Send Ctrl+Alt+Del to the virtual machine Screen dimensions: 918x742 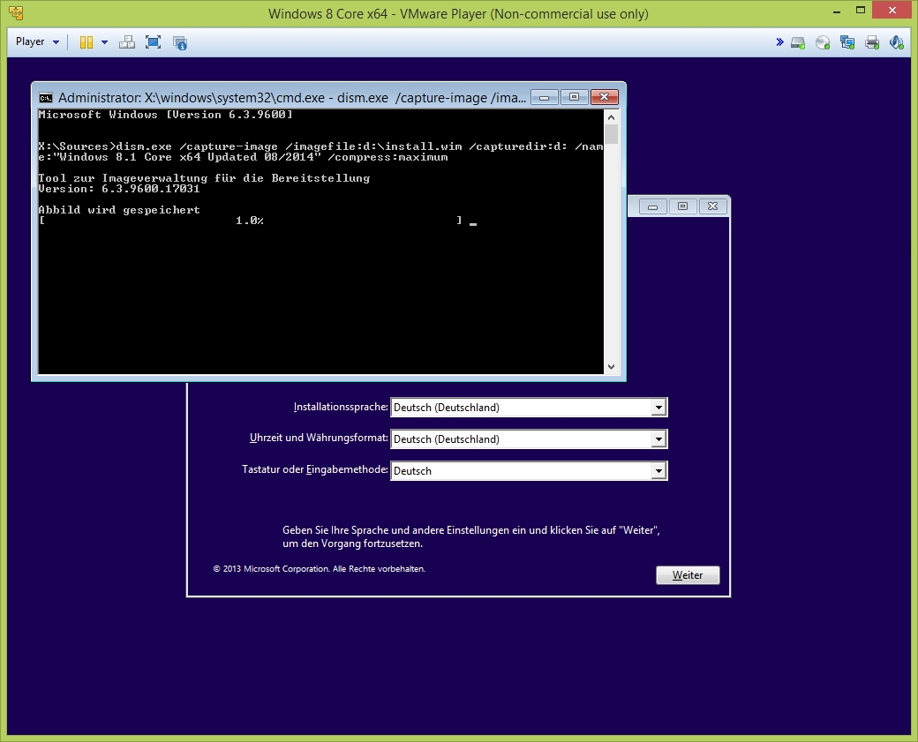click(x=126, y=42)
